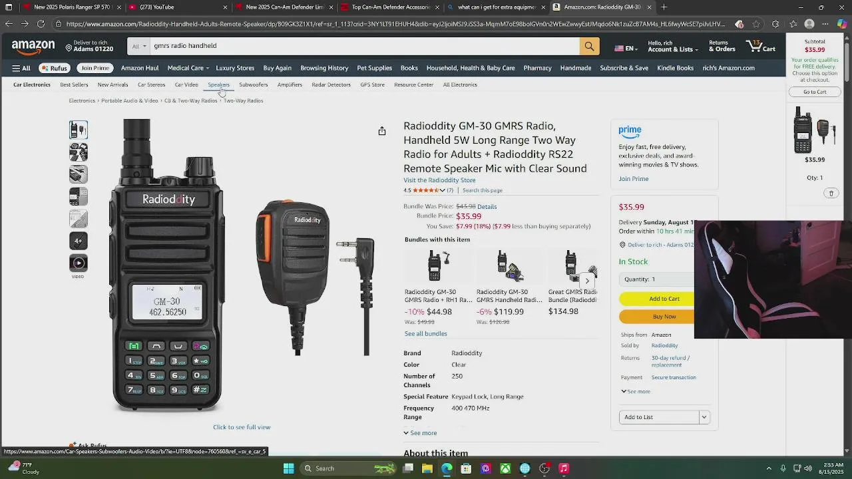Click the price Details link

coord(487,207)
